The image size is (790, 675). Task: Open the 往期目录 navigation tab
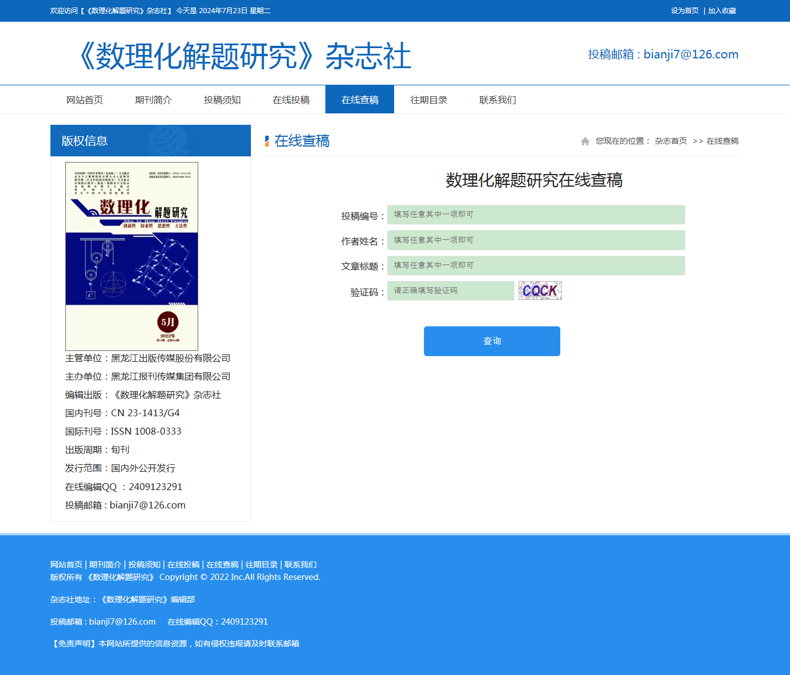(429, 100)
